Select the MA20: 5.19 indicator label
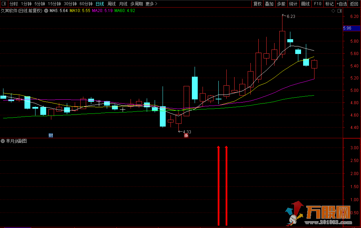 (x=102, y=11)
